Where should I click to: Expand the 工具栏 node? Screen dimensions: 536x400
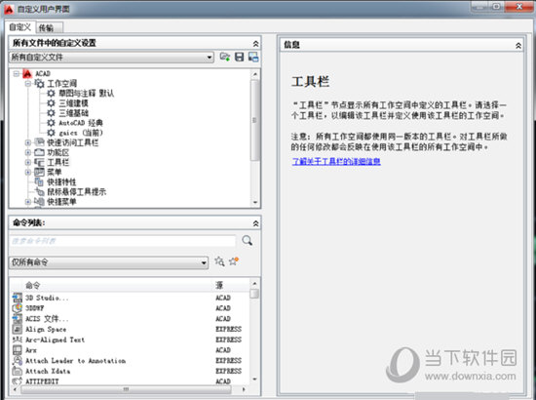pos(28,162)
